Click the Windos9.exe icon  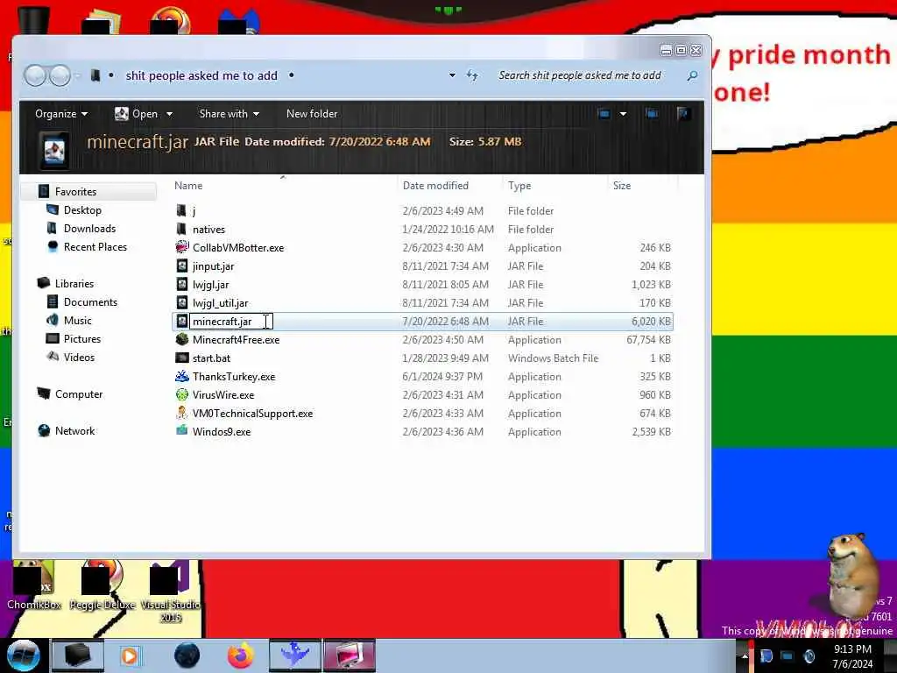182,431
